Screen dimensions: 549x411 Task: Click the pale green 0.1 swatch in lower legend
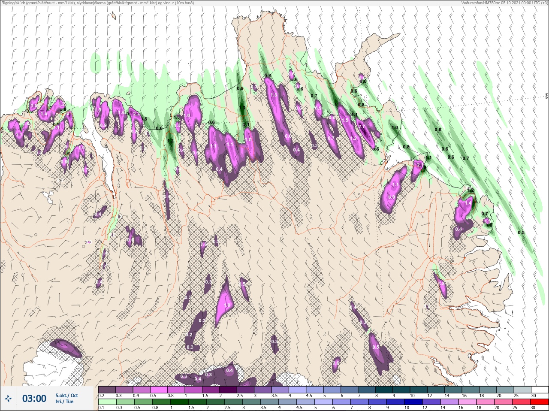[x=107, y=402]
